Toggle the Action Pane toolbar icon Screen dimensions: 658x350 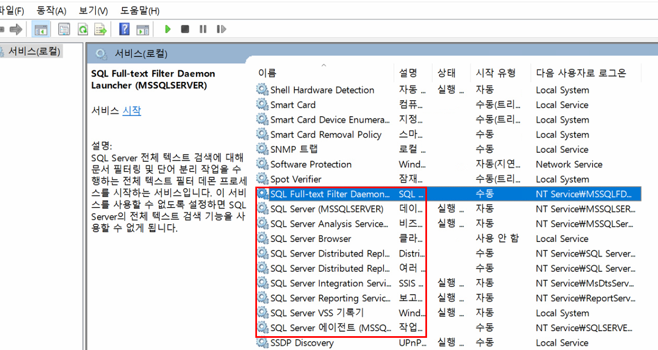[x=143, y=29]
